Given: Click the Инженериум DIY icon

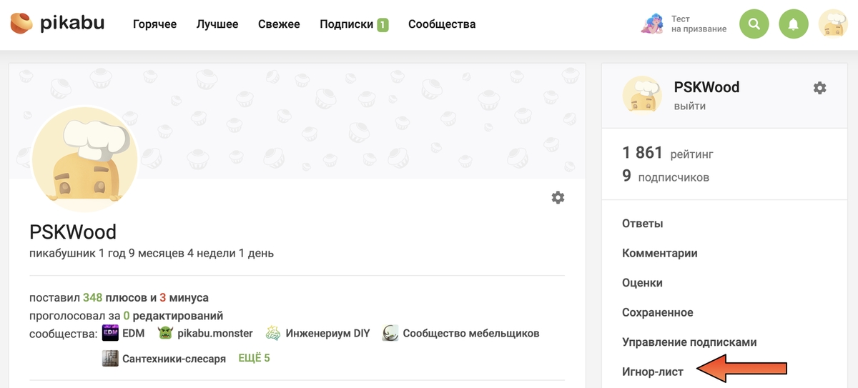Looking at the screenshot, I should coord(273,333).
